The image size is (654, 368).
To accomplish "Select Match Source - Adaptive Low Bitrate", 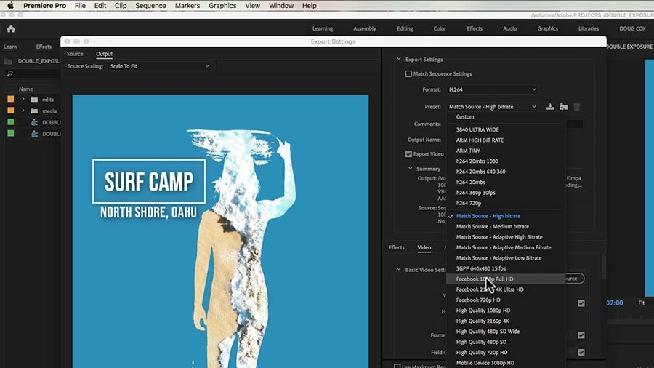I will pyautogui.click(x=506, y=258).
